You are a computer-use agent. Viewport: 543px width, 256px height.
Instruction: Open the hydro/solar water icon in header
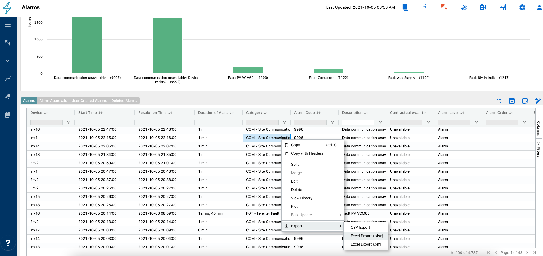coord(464,7)
